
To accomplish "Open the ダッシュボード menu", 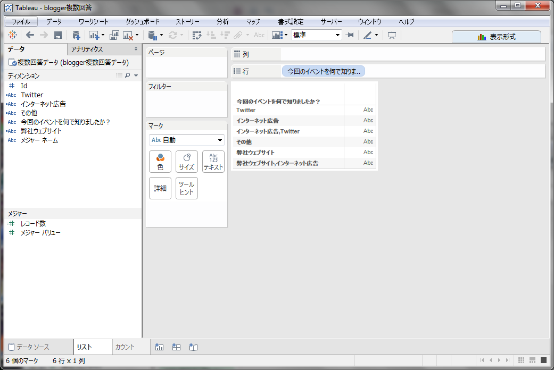I will (143, 22).
